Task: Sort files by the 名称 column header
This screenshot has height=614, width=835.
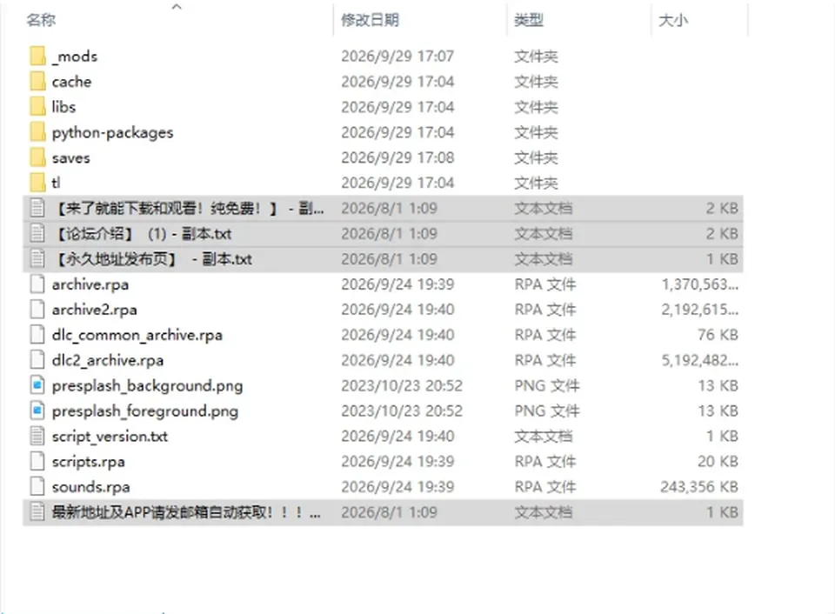Action: pyautogui.click(x=41, y=20)
